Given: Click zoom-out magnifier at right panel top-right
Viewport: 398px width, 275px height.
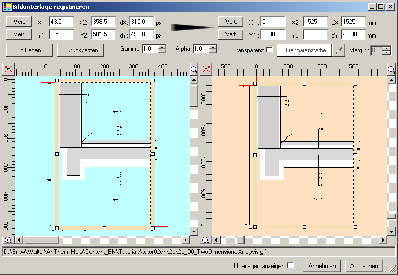Looking at the screenshot, I should [x=391, y=70].
